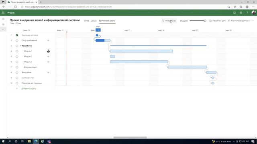The width and height of the screenshot is (257, 144).
Task: Go to Home in left sidebar
Action: tap(3, 24)
